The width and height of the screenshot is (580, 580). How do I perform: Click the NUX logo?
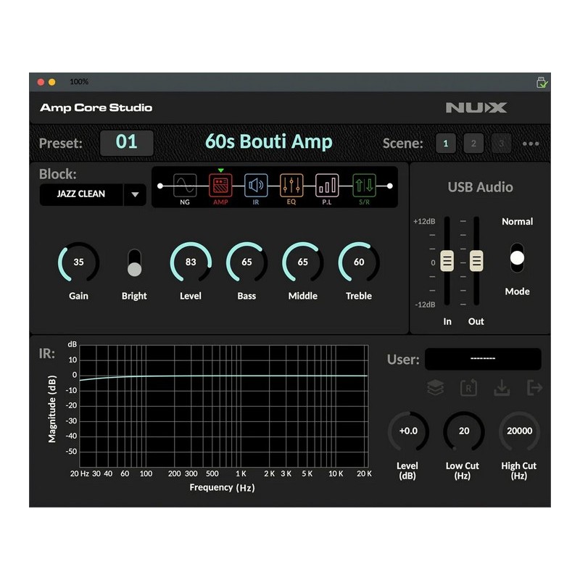476,107
